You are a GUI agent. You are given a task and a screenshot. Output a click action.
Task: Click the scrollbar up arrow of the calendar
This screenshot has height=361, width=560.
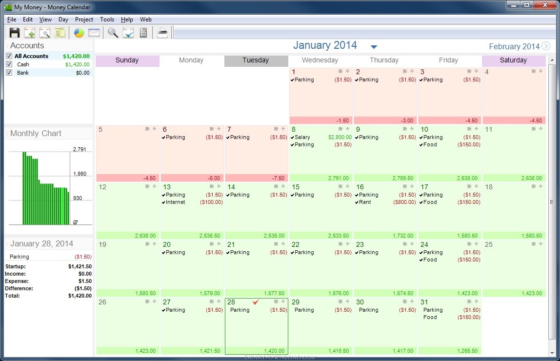tap(552, 60)
